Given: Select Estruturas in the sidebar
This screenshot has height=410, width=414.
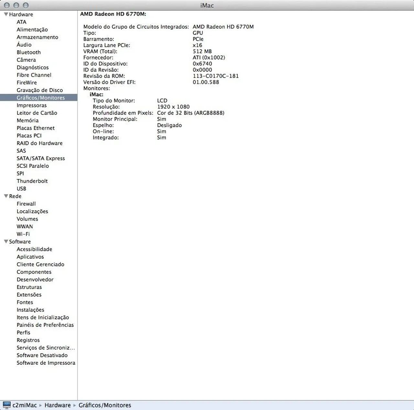Looking at the screenshot, I should (x=29, y=287).
